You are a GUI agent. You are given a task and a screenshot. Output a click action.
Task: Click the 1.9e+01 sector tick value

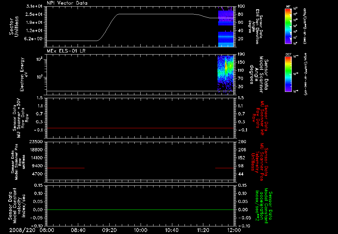[x=34, y=22]
